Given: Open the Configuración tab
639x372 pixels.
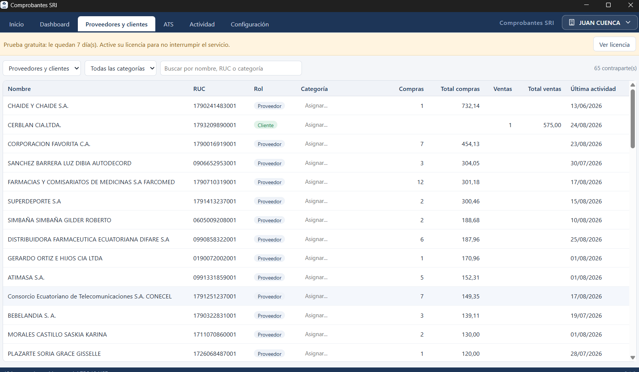Looking at the screenshot, I should (x=250, y=24).
